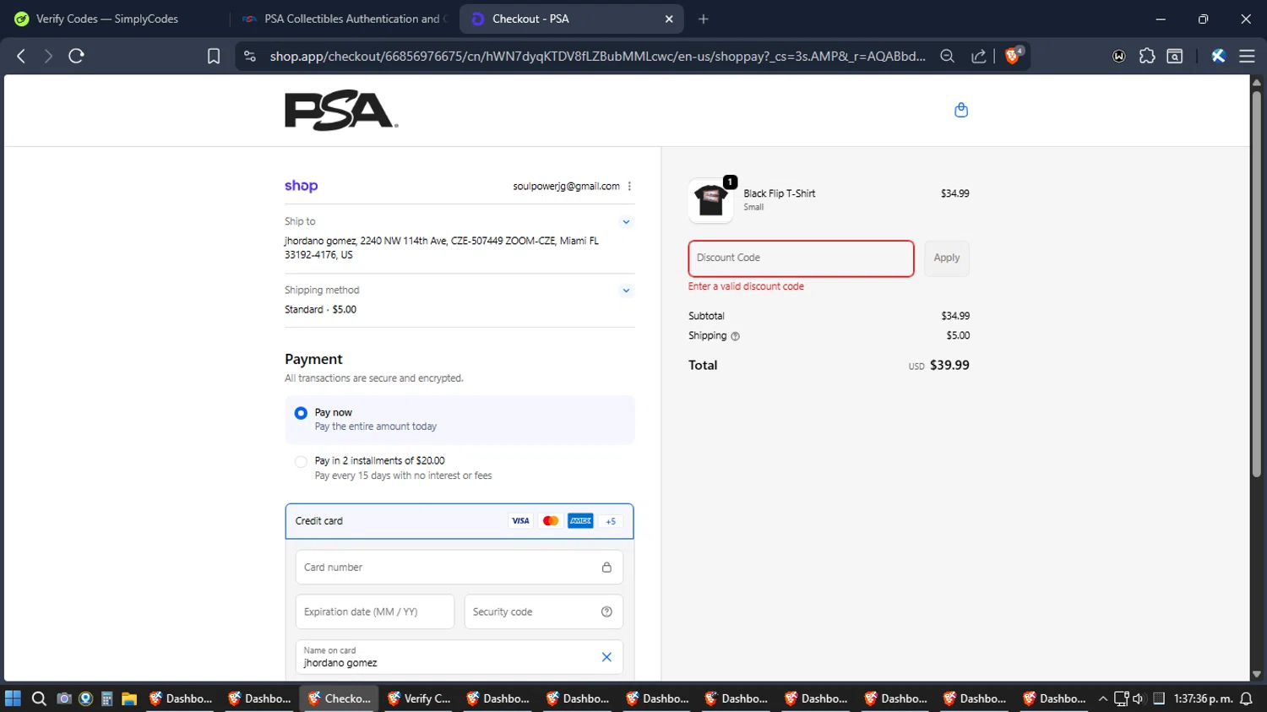Select the Checkout - PSA tab
1267x712 pixels.
(571, 19)
